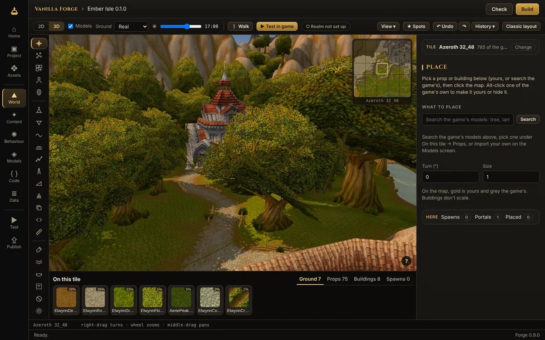Select the lower terrain inverted-triangle tool
This screenshot has height=340, width=545.
[39, 123]
